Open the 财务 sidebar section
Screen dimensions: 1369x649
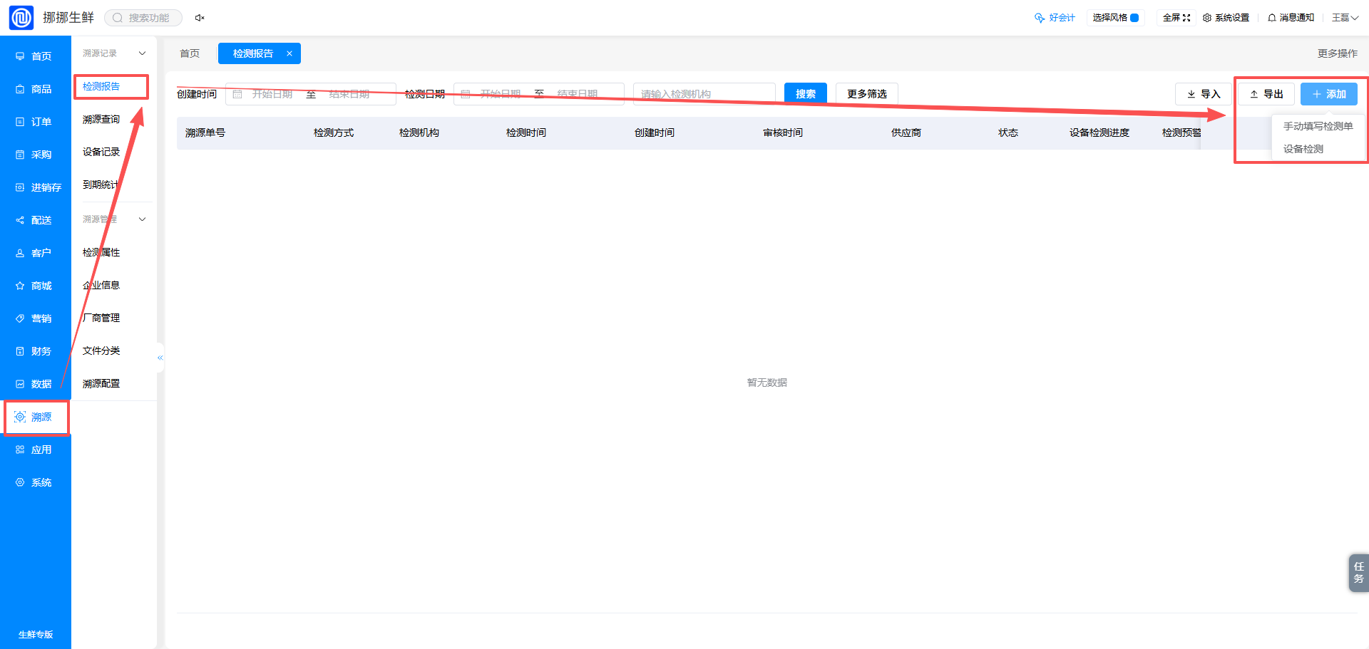tap(36, 351)
